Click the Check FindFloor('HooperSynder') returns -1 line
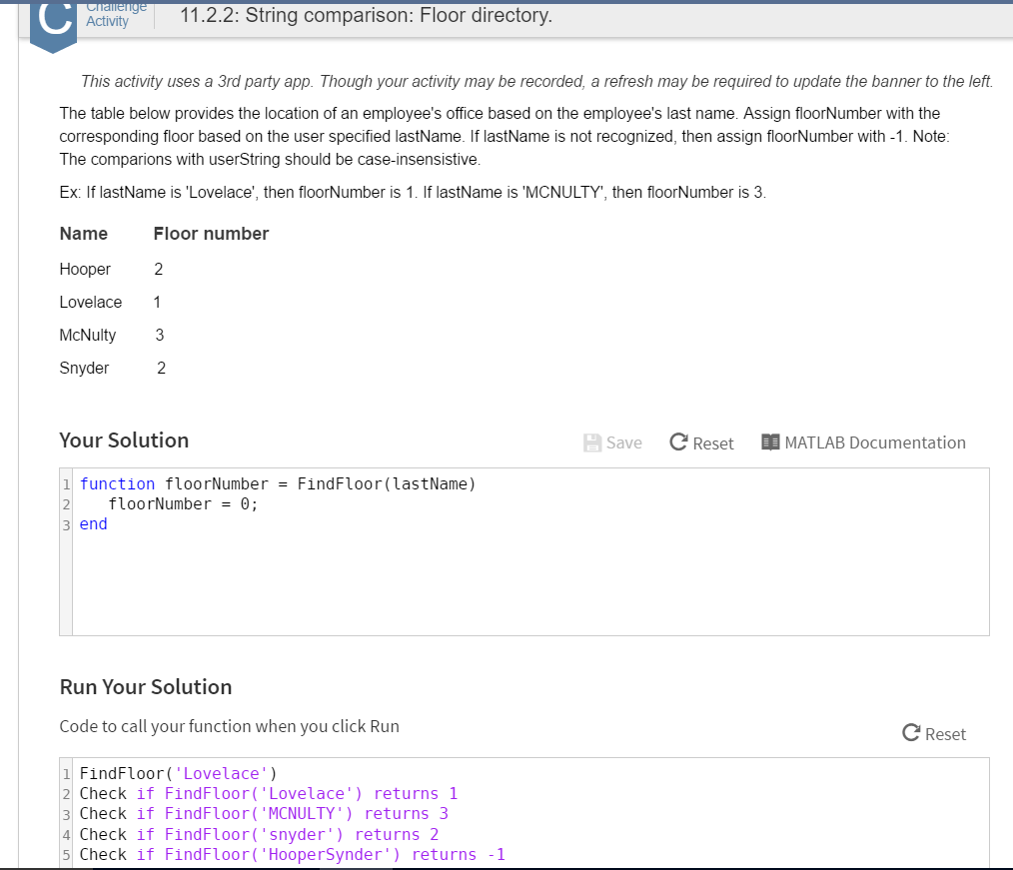 tap(292, 854)
